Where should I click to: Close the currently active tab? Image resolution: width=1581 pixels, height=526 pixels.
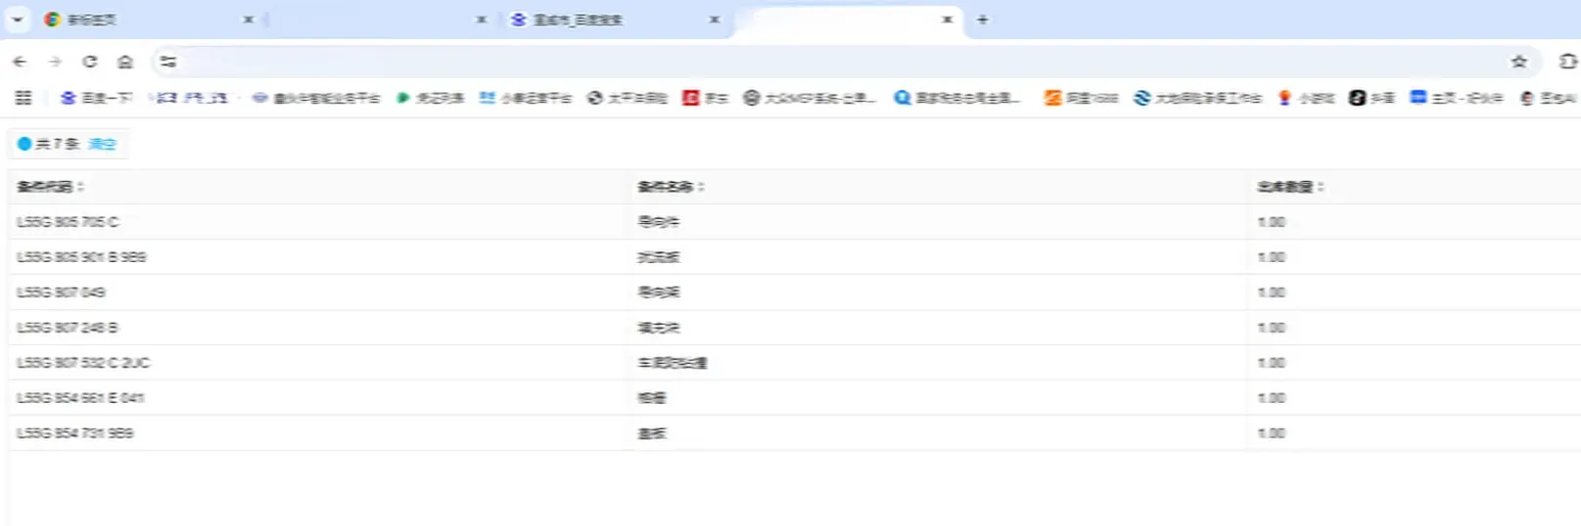[x=948, y=20]
